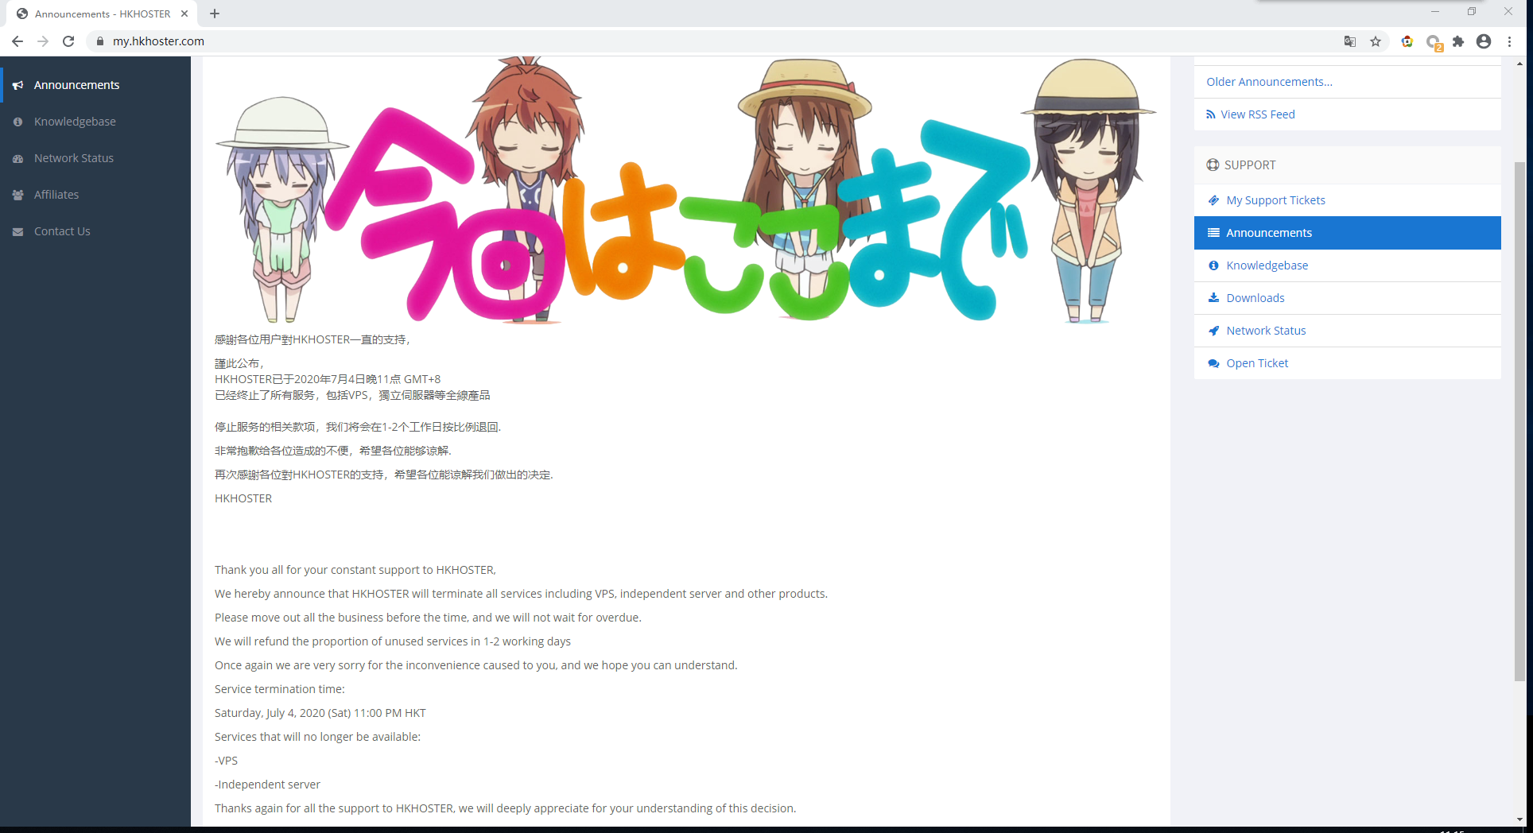This screenshot has width=1533, height=833.
Task: Open Chrome three-dot menu
Action: 1509,41
